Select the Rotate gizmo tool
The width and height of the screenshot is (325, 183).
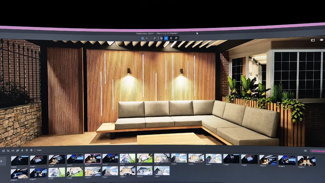pyautogui.click(x=171, y=38)
